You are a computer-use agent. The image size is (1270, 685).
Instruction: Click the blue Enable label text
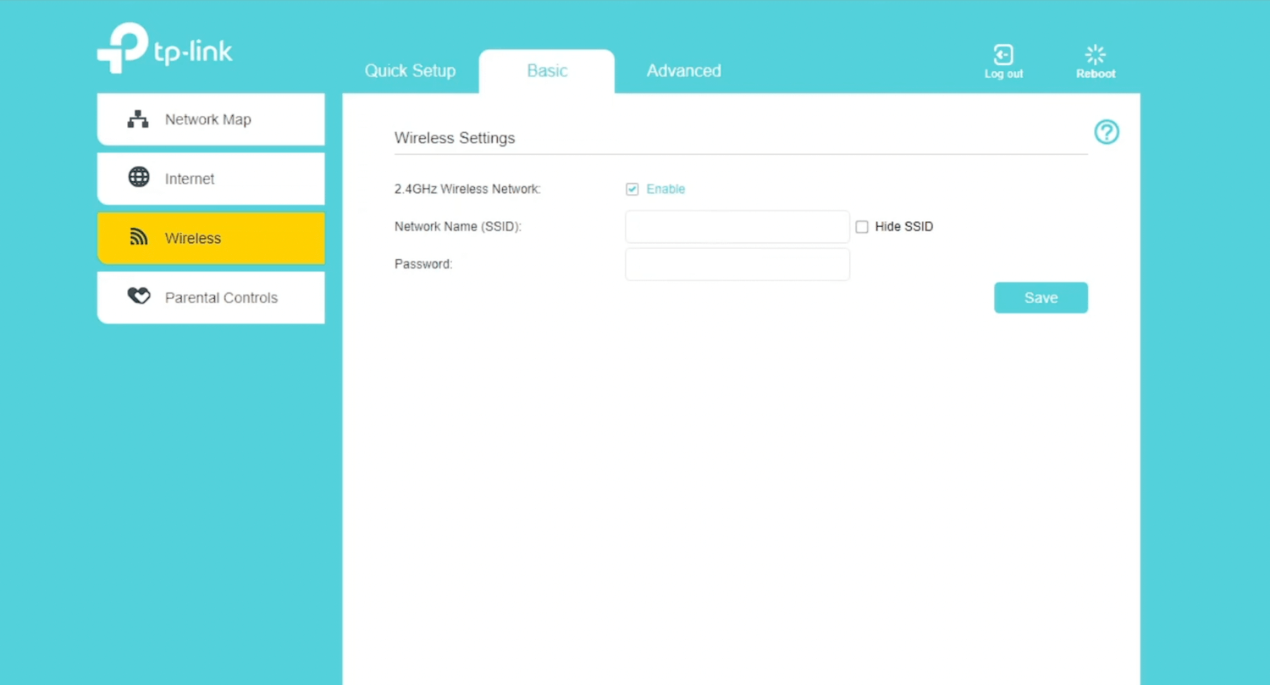pos(665,189)
